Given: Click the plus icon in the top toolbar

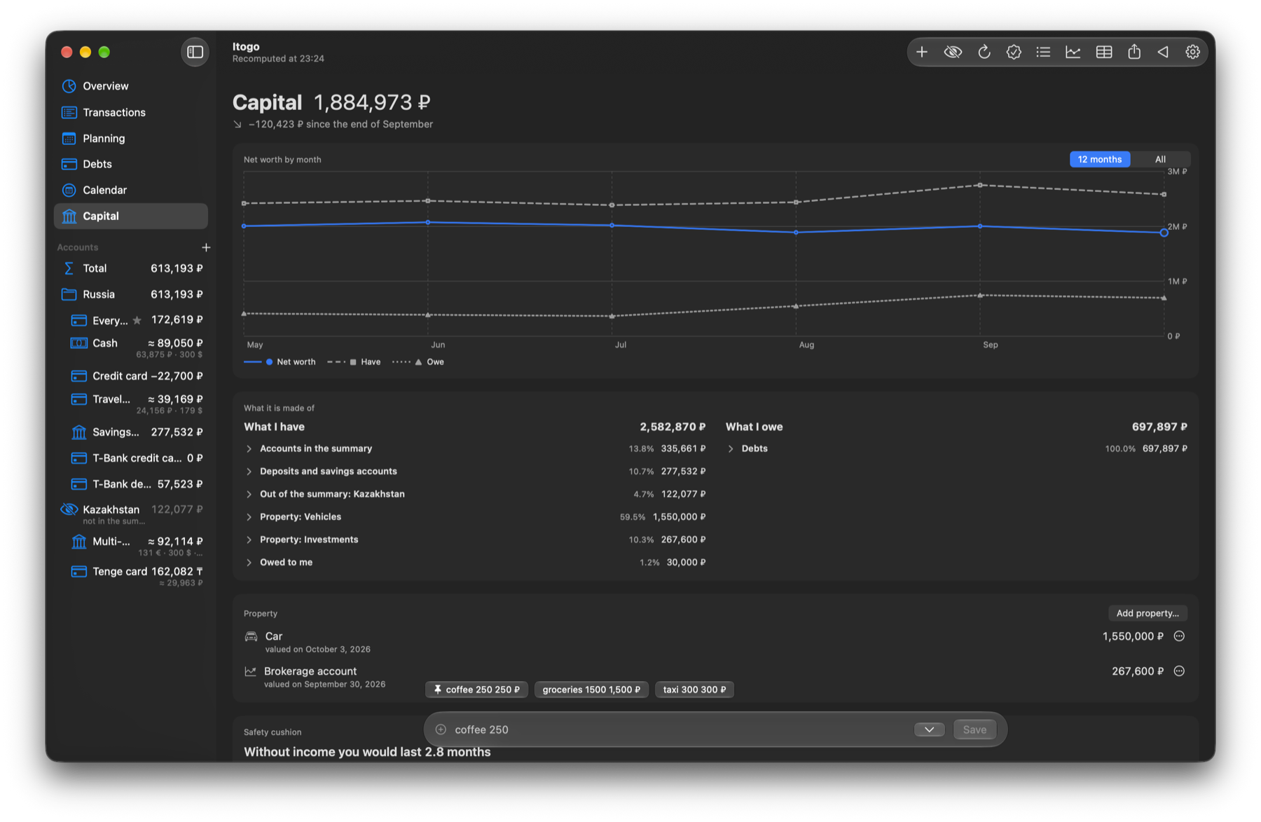Looking at the screenshot, I should tap(922, 52).
